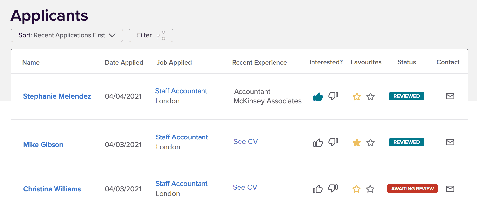Toggle off thumbs up for Stephanie Melendez
477x213 pixels.
click(x=318, y=97)
